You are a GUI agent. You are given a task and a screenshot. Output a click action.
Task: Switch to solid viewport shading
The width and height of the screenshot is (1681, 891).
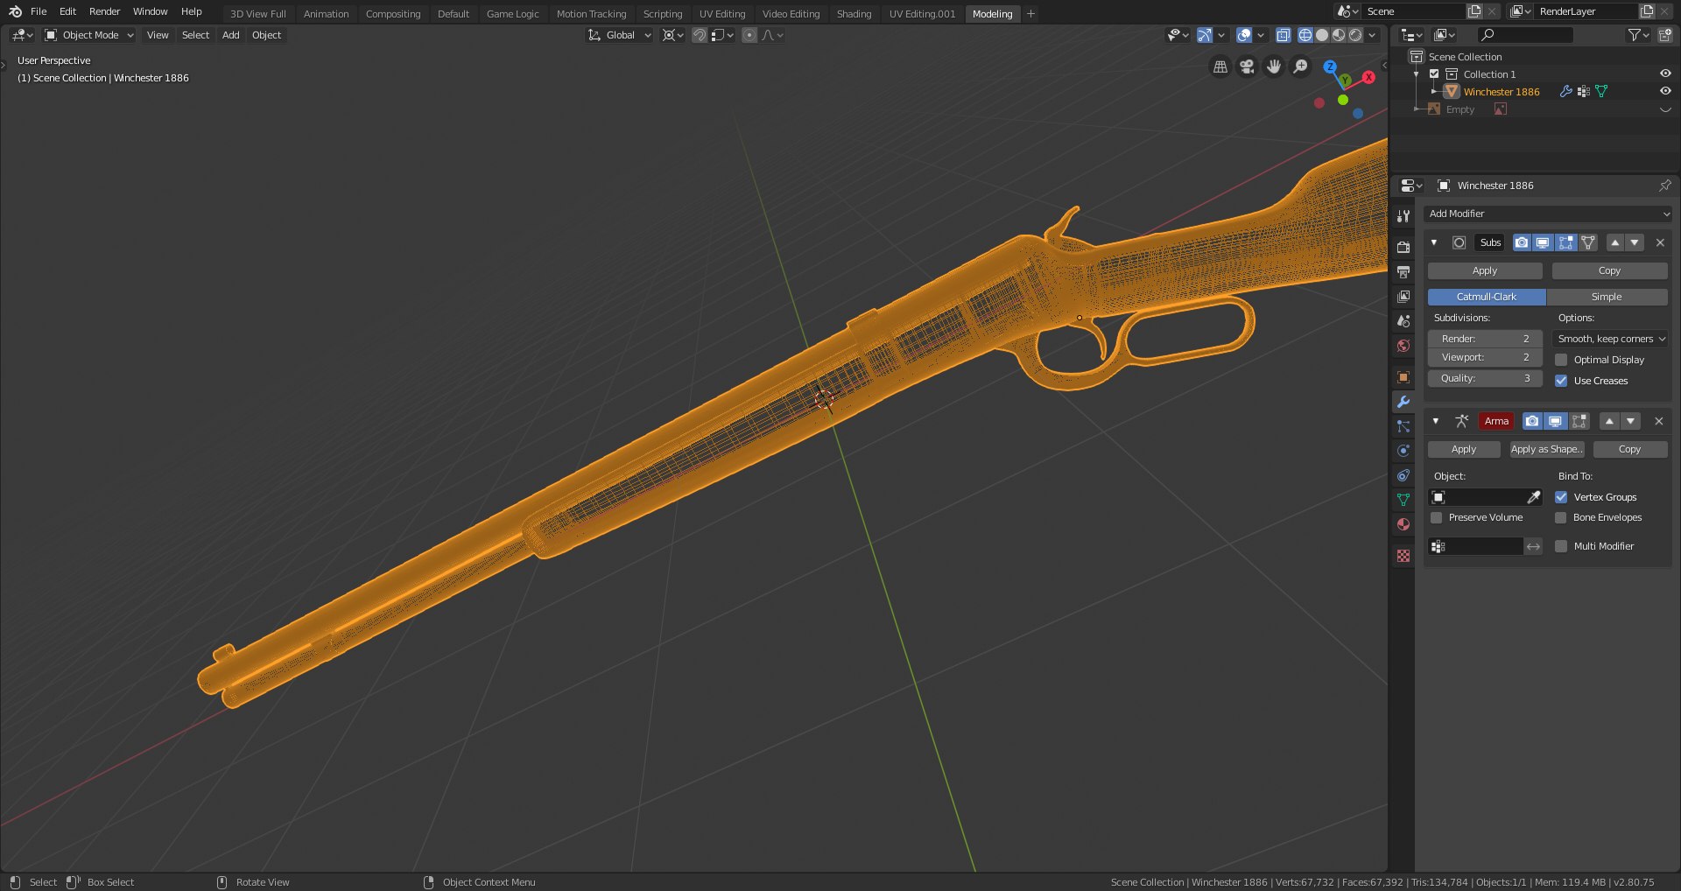pos(1322,35)
